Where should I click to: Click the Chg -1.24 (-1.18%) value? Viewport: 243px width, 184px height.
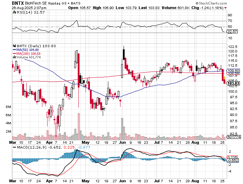(x=207, y=8)
